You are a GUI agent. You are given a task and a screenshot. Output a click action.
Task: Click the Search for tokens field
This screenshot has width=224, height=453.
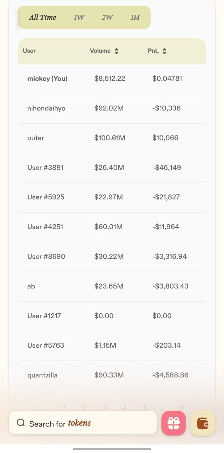83,423
